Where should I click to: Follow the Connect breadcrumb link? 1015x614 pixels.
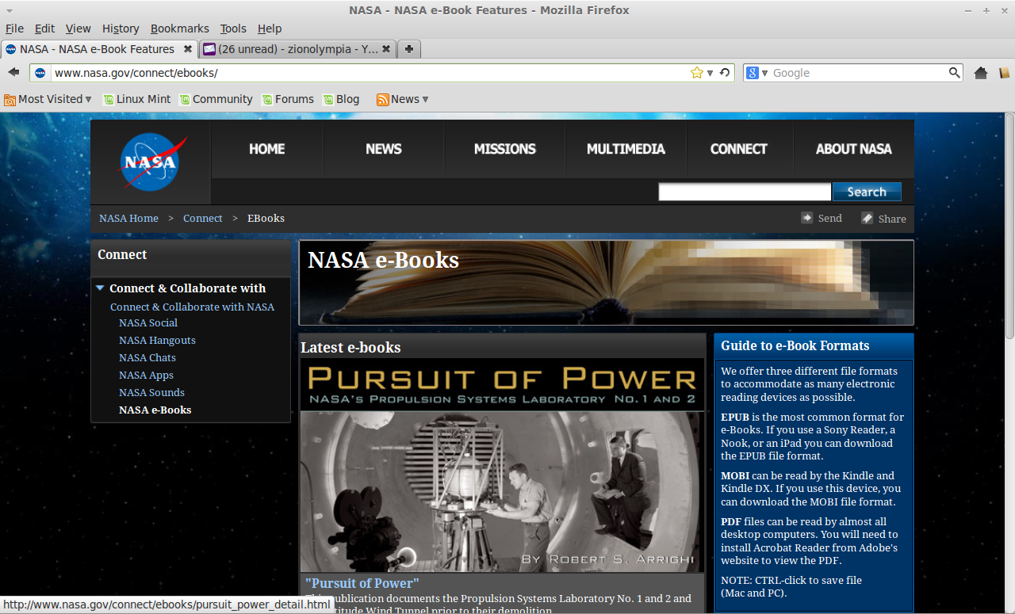point(202,218)
